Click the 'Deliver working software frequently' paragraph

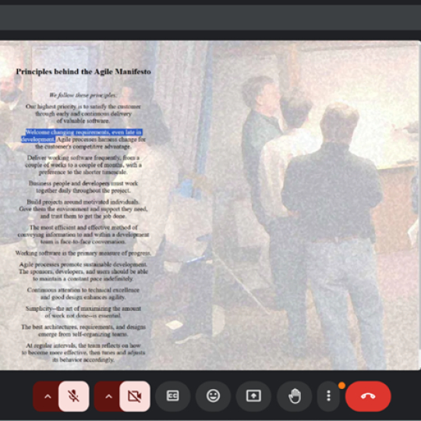(83, 165)
